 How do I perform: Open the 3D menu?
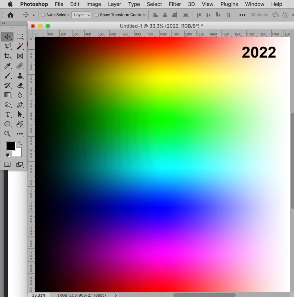pyautogui.click(x=191, y=4)
